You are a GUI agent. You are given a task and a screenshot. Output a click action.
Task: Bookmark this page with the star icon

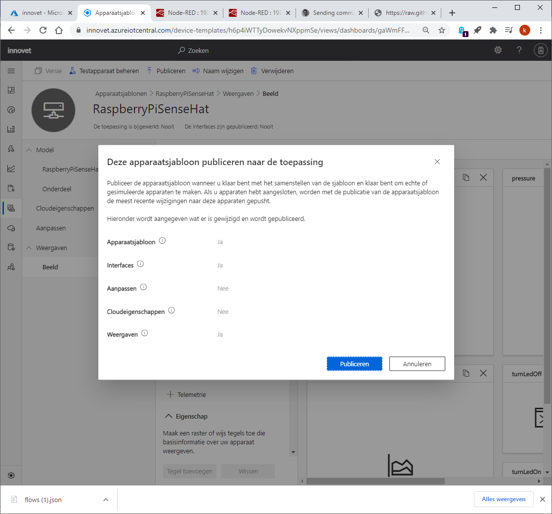point(442,30)
